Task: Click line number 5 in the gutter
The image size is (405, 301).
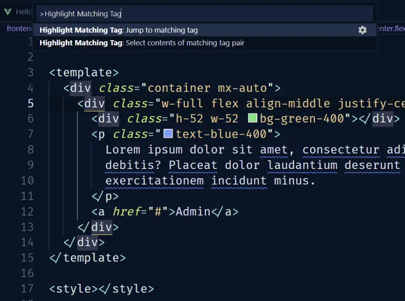Action: pos(31,103)
